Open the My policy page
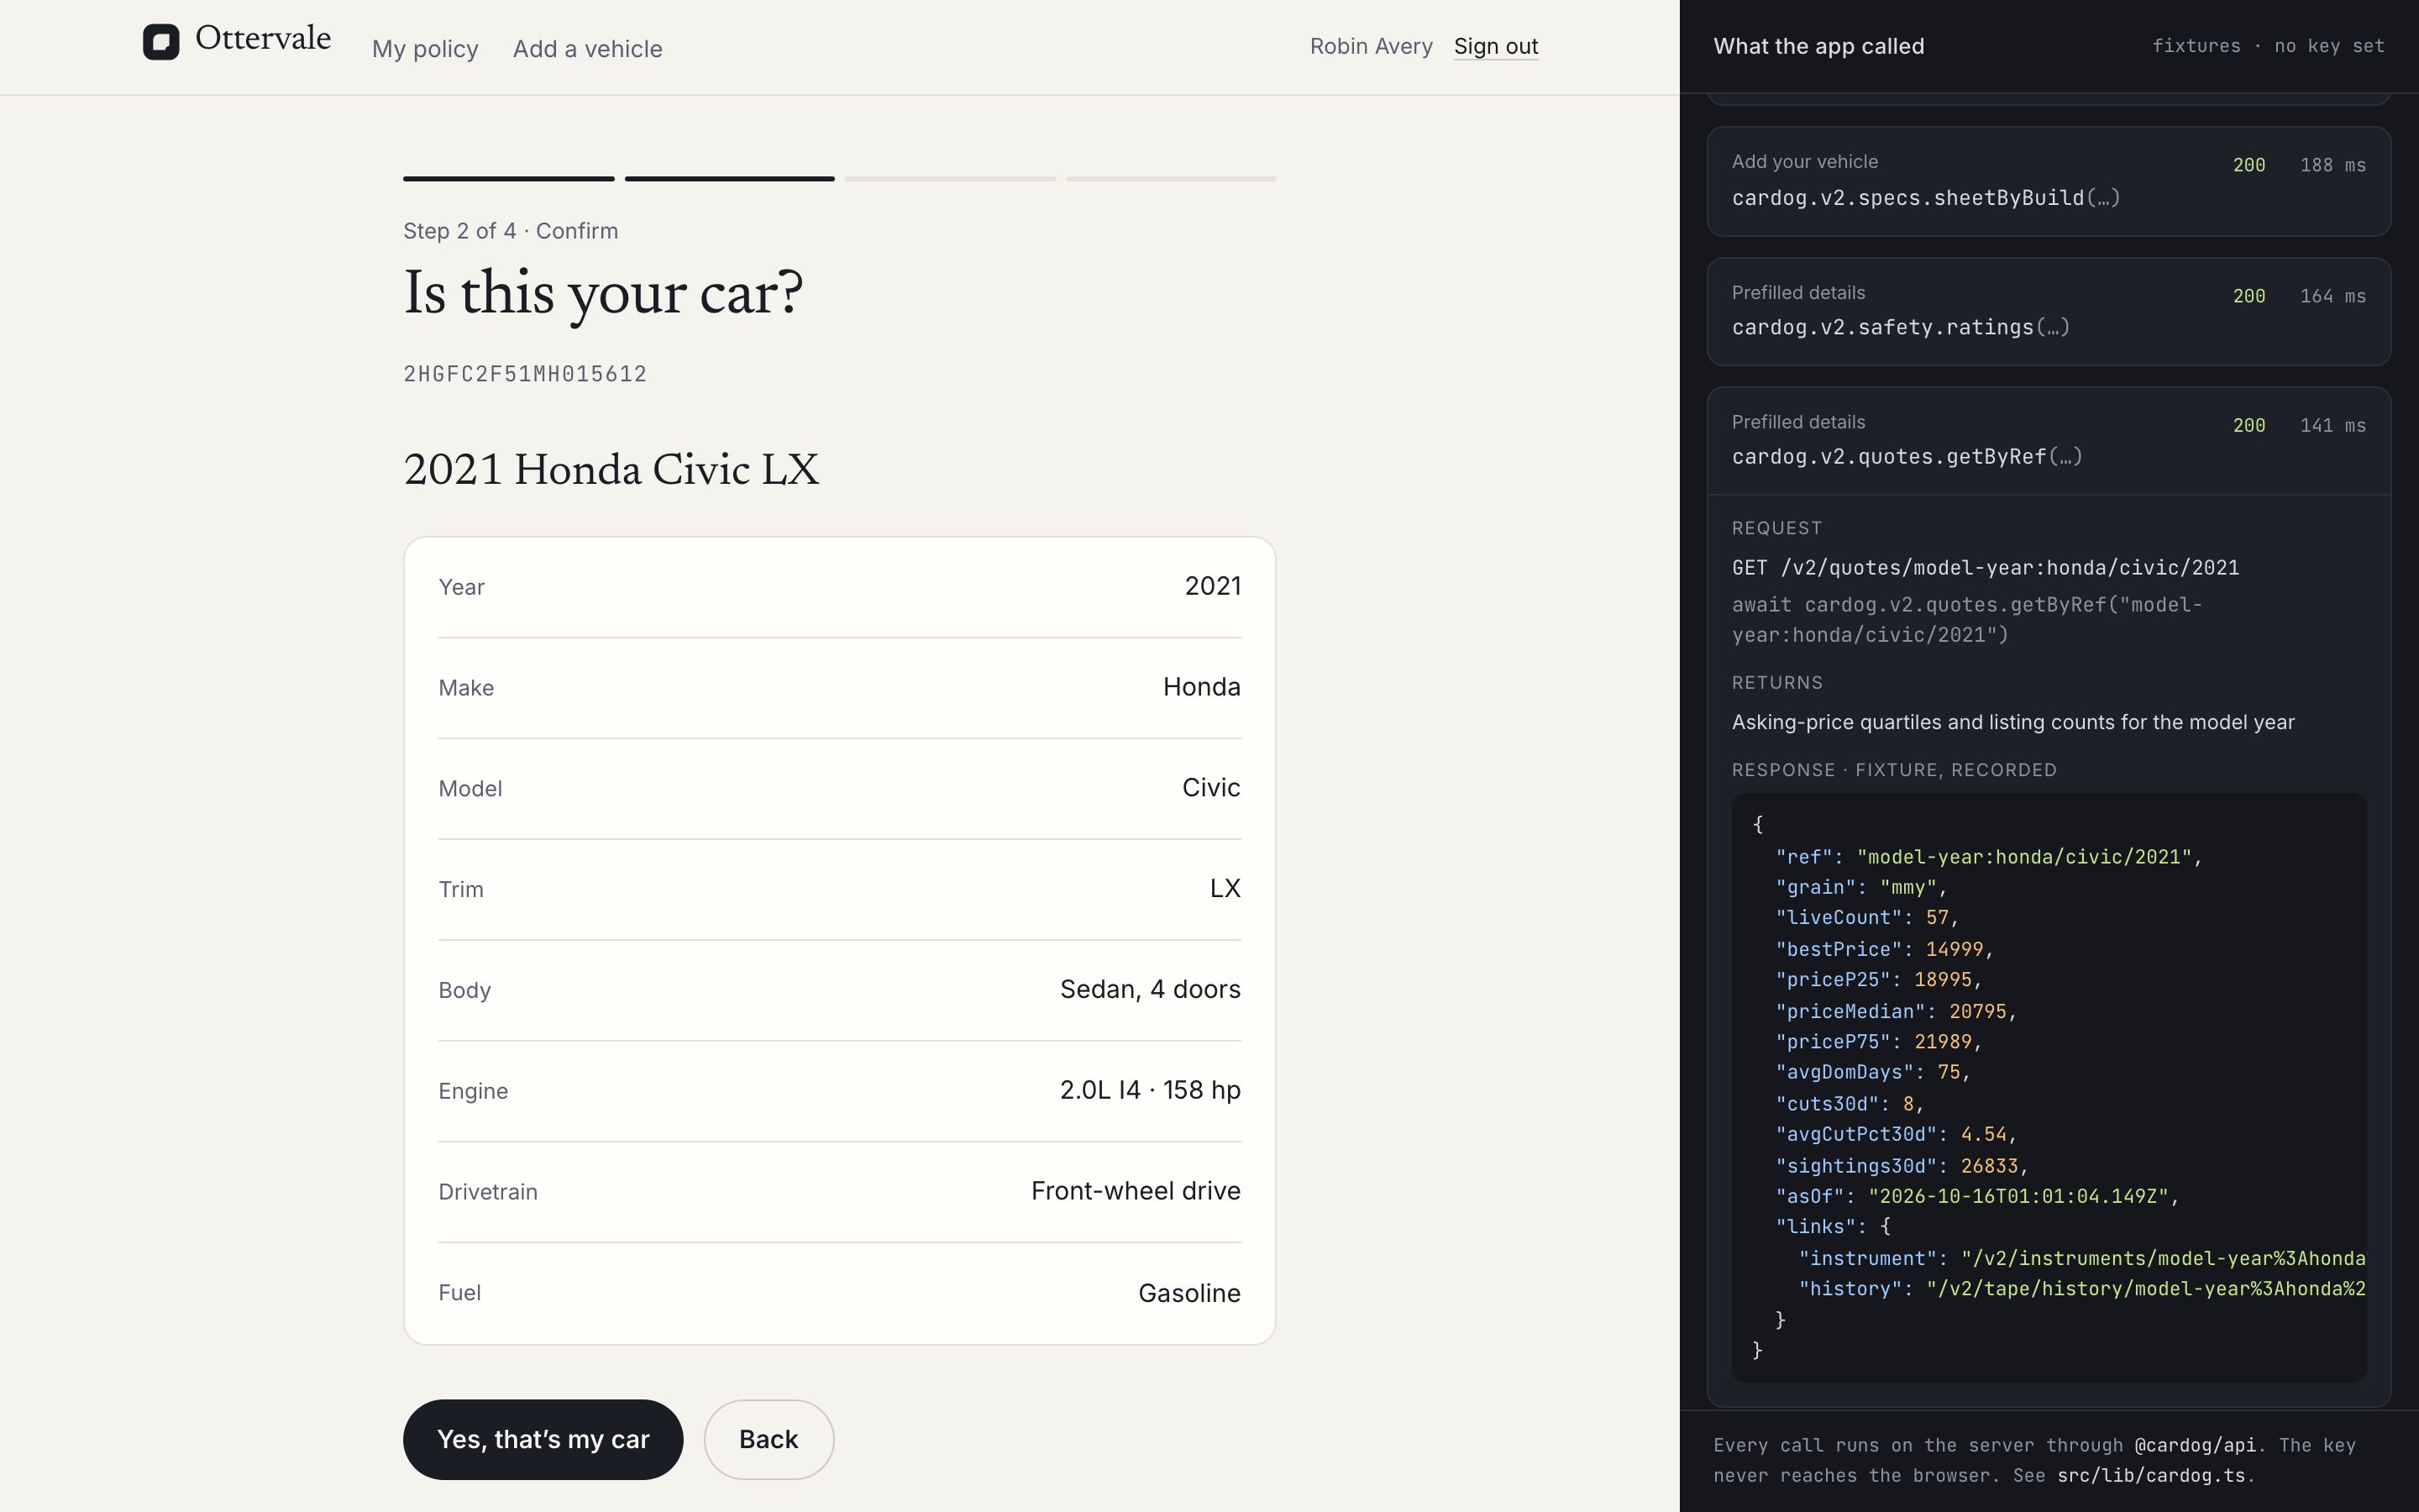 (425, 49)
